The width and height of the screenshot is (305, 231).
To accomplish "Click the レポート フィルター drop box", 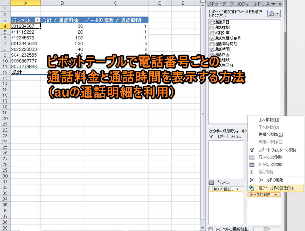I will tap(226, 160).
